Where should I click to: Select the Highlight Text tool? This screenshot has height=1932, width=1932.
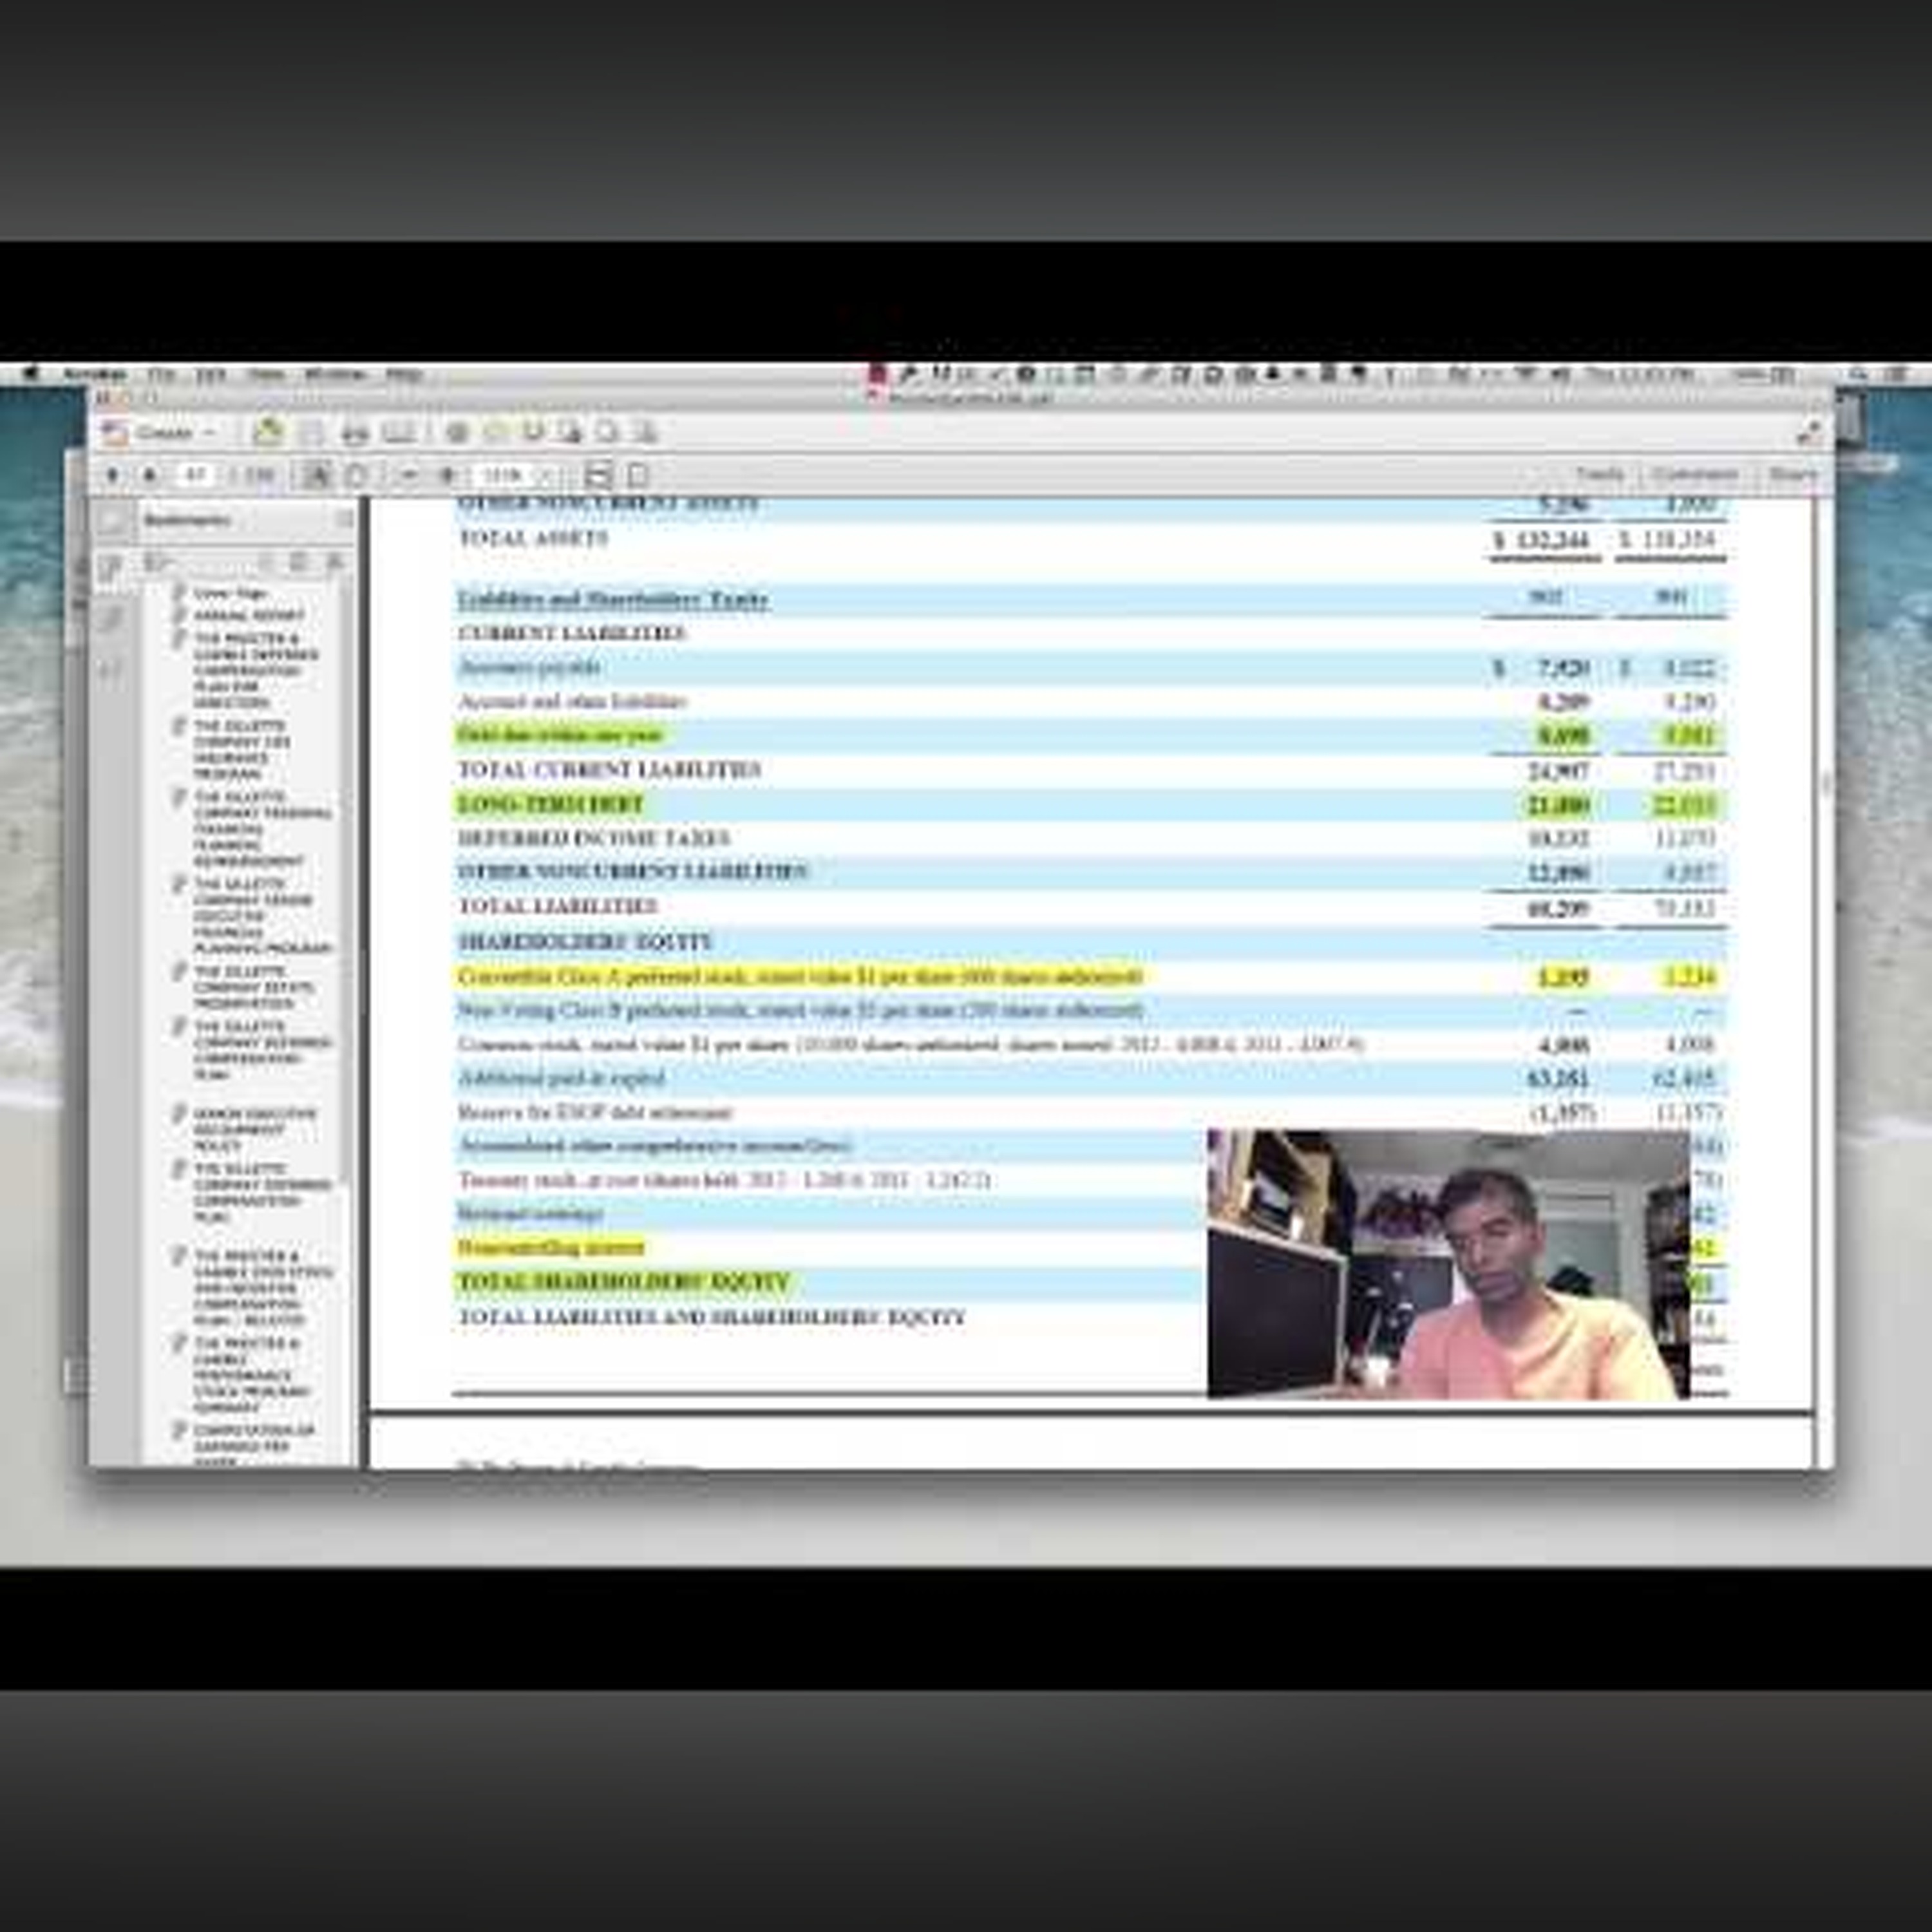533,433
